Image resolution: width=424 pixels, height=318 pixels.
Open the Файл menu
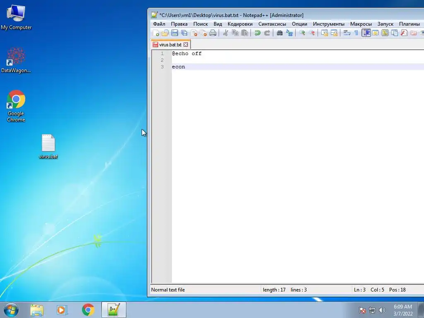click(x=159, y=24)
